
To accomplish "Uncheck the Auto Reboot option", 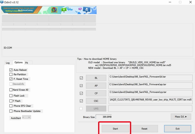I will (11, 70).
